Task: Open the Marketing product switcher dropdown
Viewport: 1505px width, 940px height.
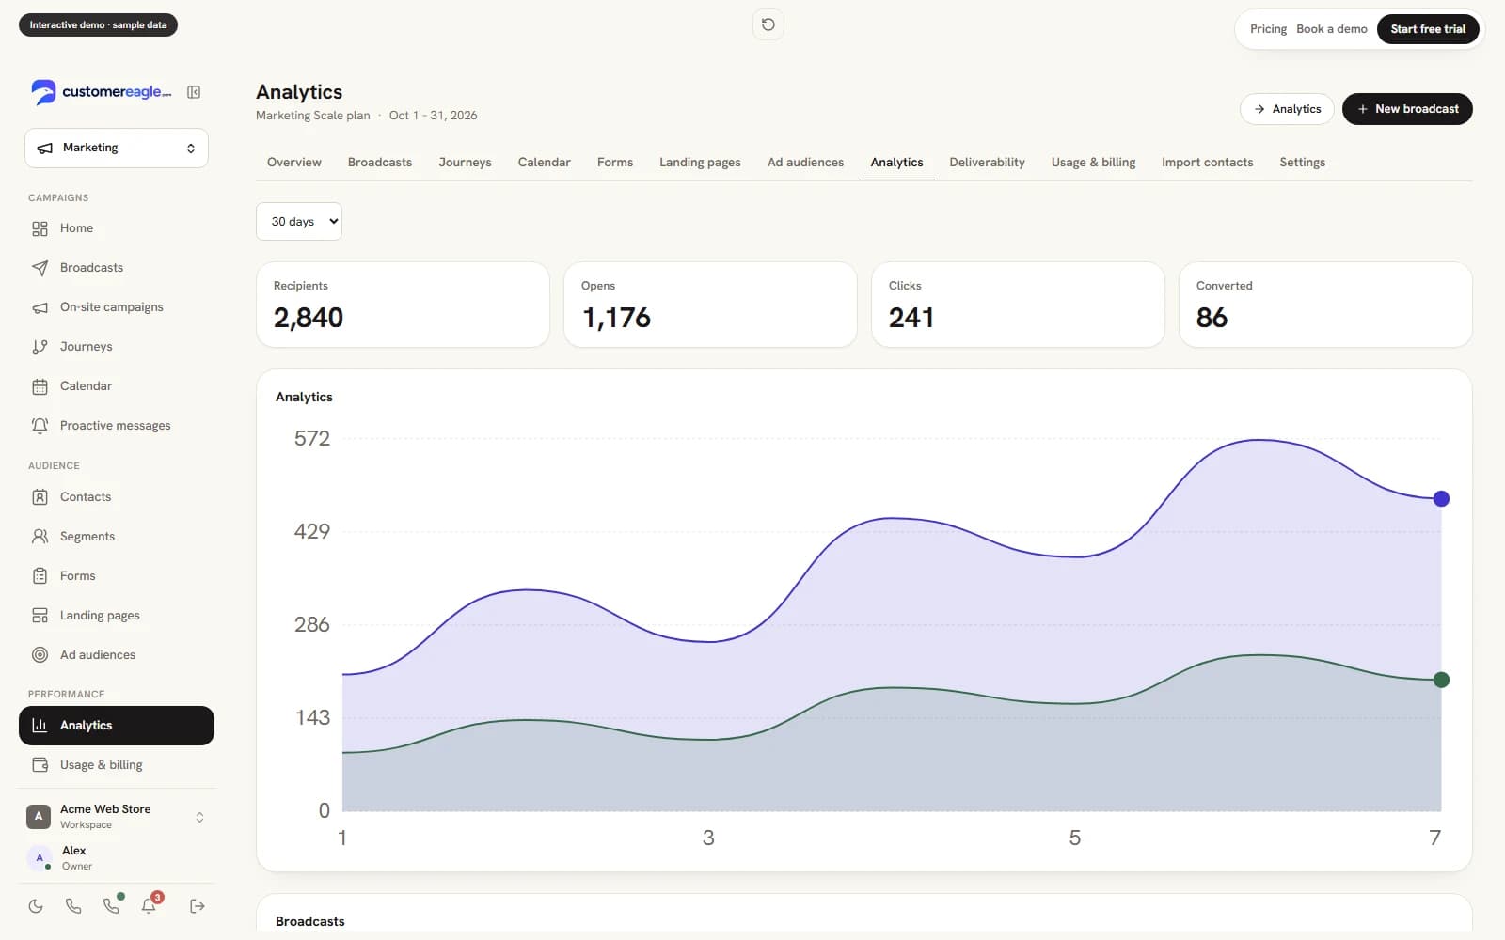Action: click(x=117, y=149)
